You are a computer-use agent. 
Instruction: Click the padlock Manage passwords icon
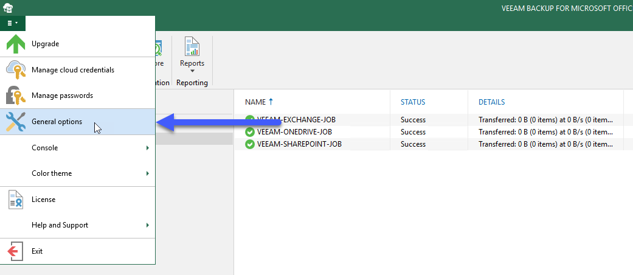[x=16, y=96]
